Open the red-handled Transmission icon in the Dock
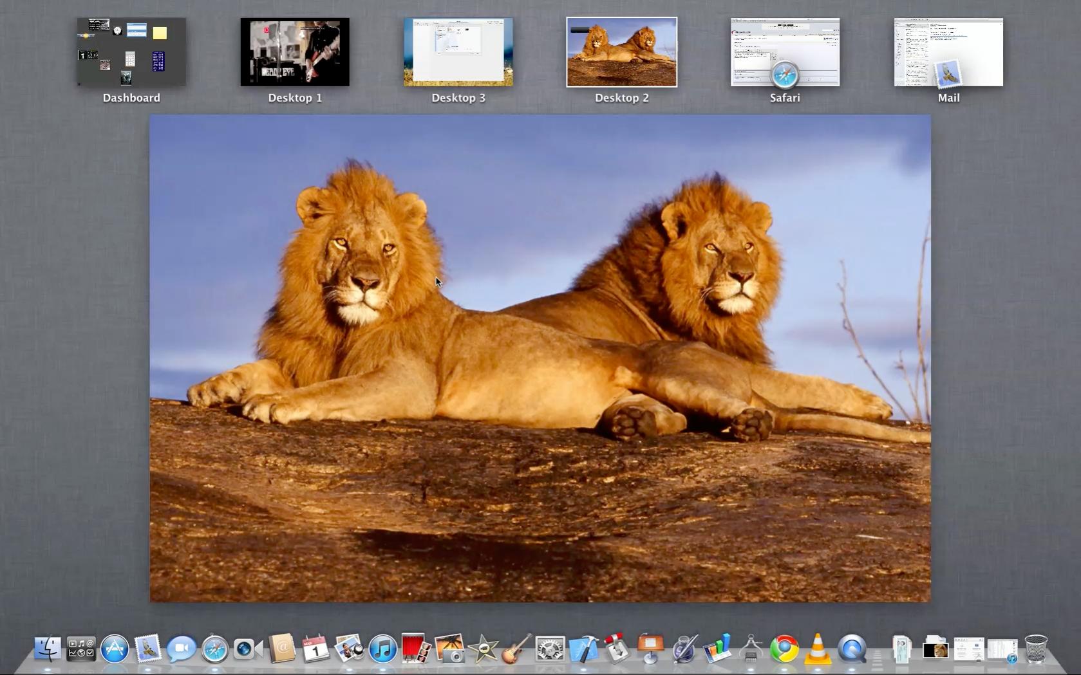This screenshot has height=675, width=1081. (617, 649)
